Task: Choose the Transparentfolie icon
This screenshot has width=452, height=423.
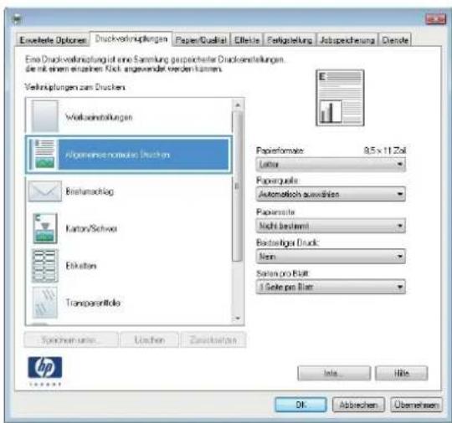Action: pyautogui.click(x=44, y=303)
